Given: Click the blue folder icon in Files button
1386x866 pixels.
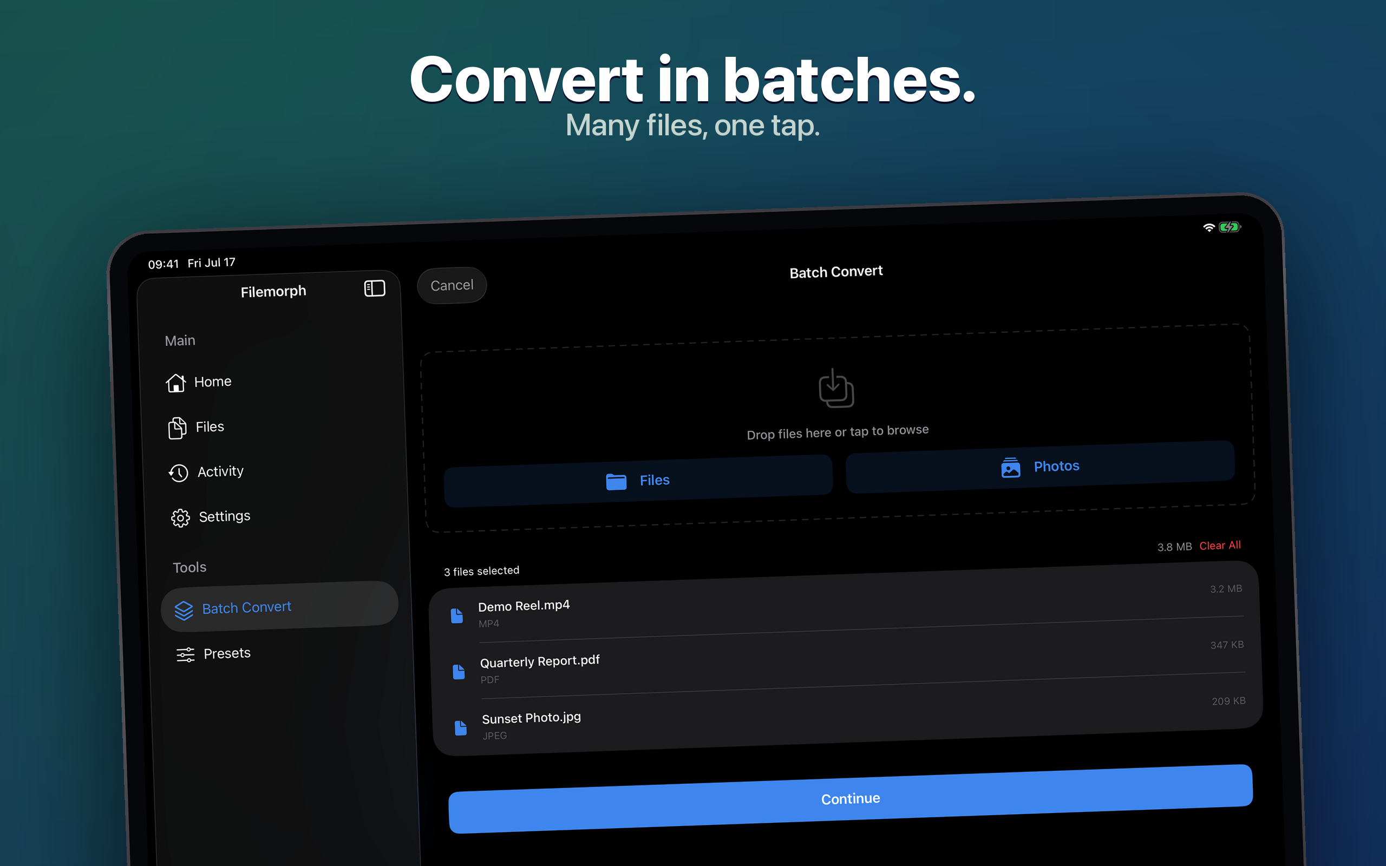Looking at the screenshot, I should click(x=616, y=482).
